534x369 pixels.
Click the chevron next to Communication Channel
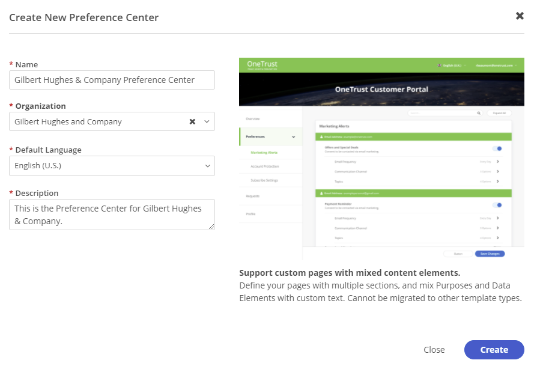point(497,172)
